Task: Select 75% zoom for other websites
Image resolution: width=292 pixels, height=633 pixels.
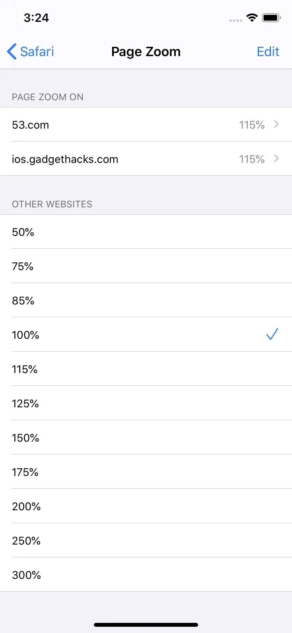Action: [x=146, y=266]
